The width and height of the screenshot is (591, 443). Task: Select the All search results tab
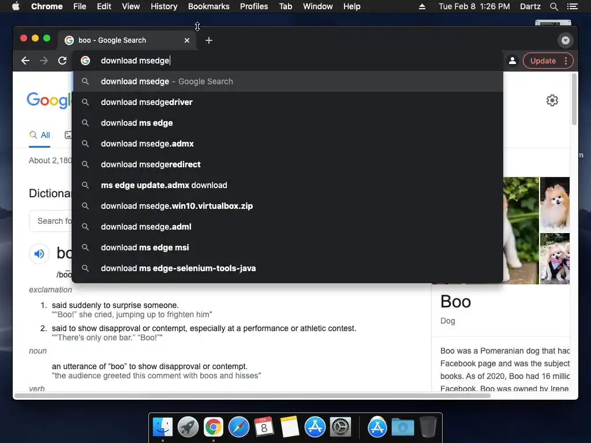click(40, 135)
